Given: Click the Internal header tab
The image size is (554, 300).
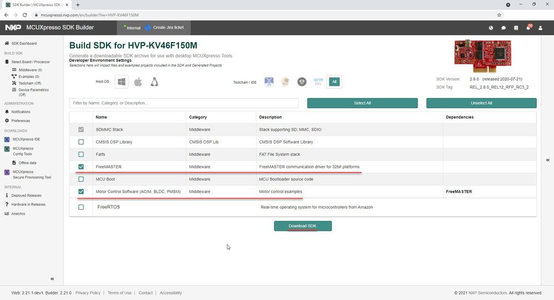Looking at the screenshot, I should pos(133,28).
